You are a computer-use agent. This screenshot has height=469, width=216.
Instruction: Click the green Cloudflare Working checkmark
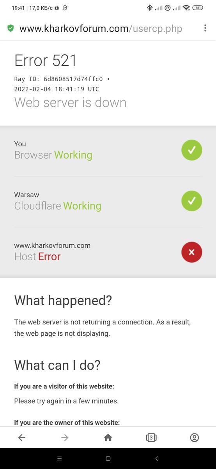tap(192, 201)
